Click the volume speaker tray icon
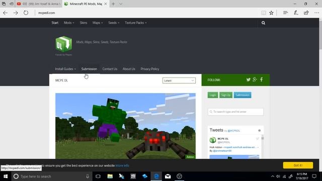The height and width of the screenshot is (181, 322). [278, 176]
